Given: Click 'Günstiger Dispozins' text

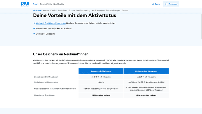Looking at the screenshot, I should click(45, 34).
